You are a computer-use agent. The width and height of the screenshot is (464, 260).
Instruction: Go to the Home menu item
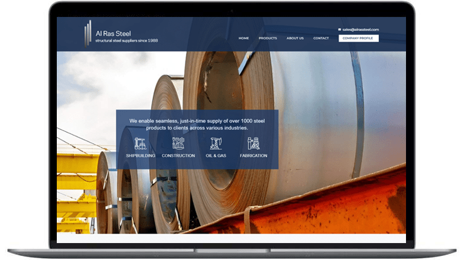(x=243, y=38)
